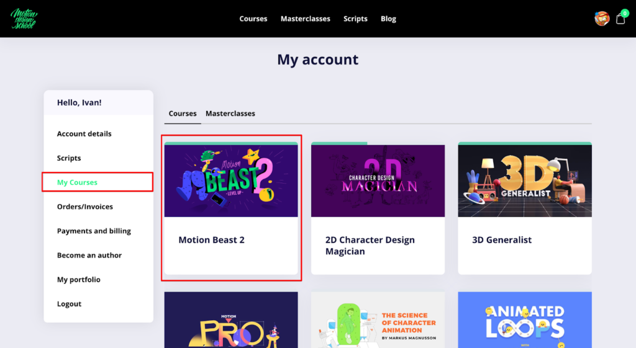This screenshot has width=636, height=348.
Task: Open the user avatar profile icon
Action: pyautogui.click(x=601, y=19)
